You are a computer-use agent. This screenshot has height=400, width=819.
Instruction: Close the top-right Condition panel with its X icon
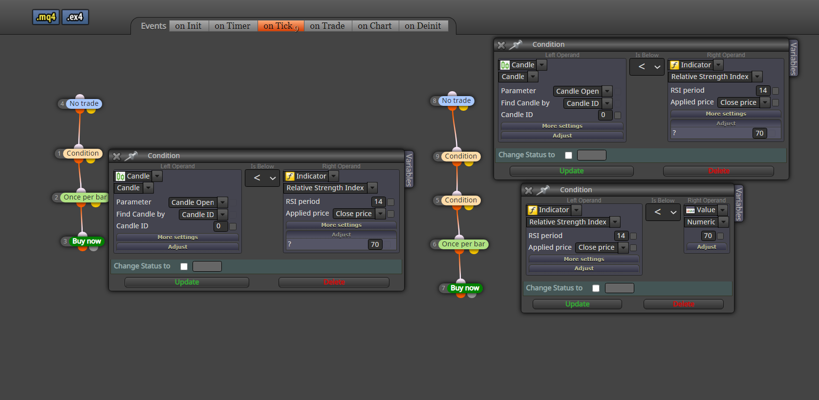501,45
